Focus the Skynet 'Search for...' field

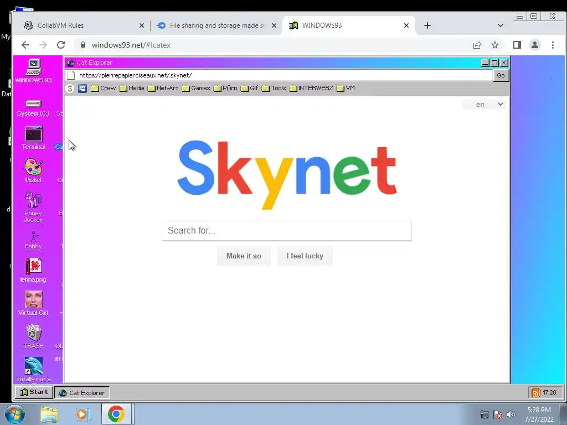[x=287, y=231]
